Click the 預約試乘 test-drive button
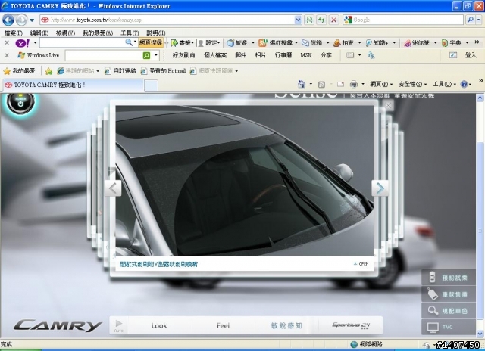The width and height of the screenshot is (485, 351). 449,278
